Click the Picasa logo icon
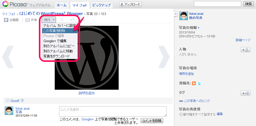The width and height of the screenshot is (256, 126). click(5, 4)
